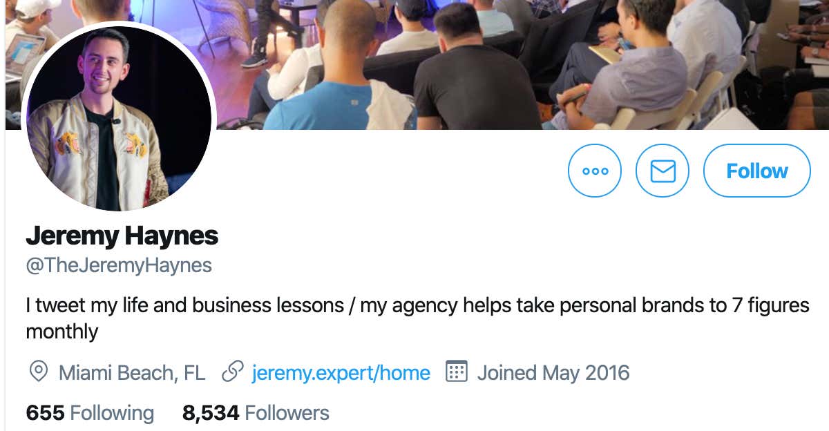The height and width of the screenshot is (431, 829).
Task: Visit the jeremy.expert/home link
Action: [341, 373]
